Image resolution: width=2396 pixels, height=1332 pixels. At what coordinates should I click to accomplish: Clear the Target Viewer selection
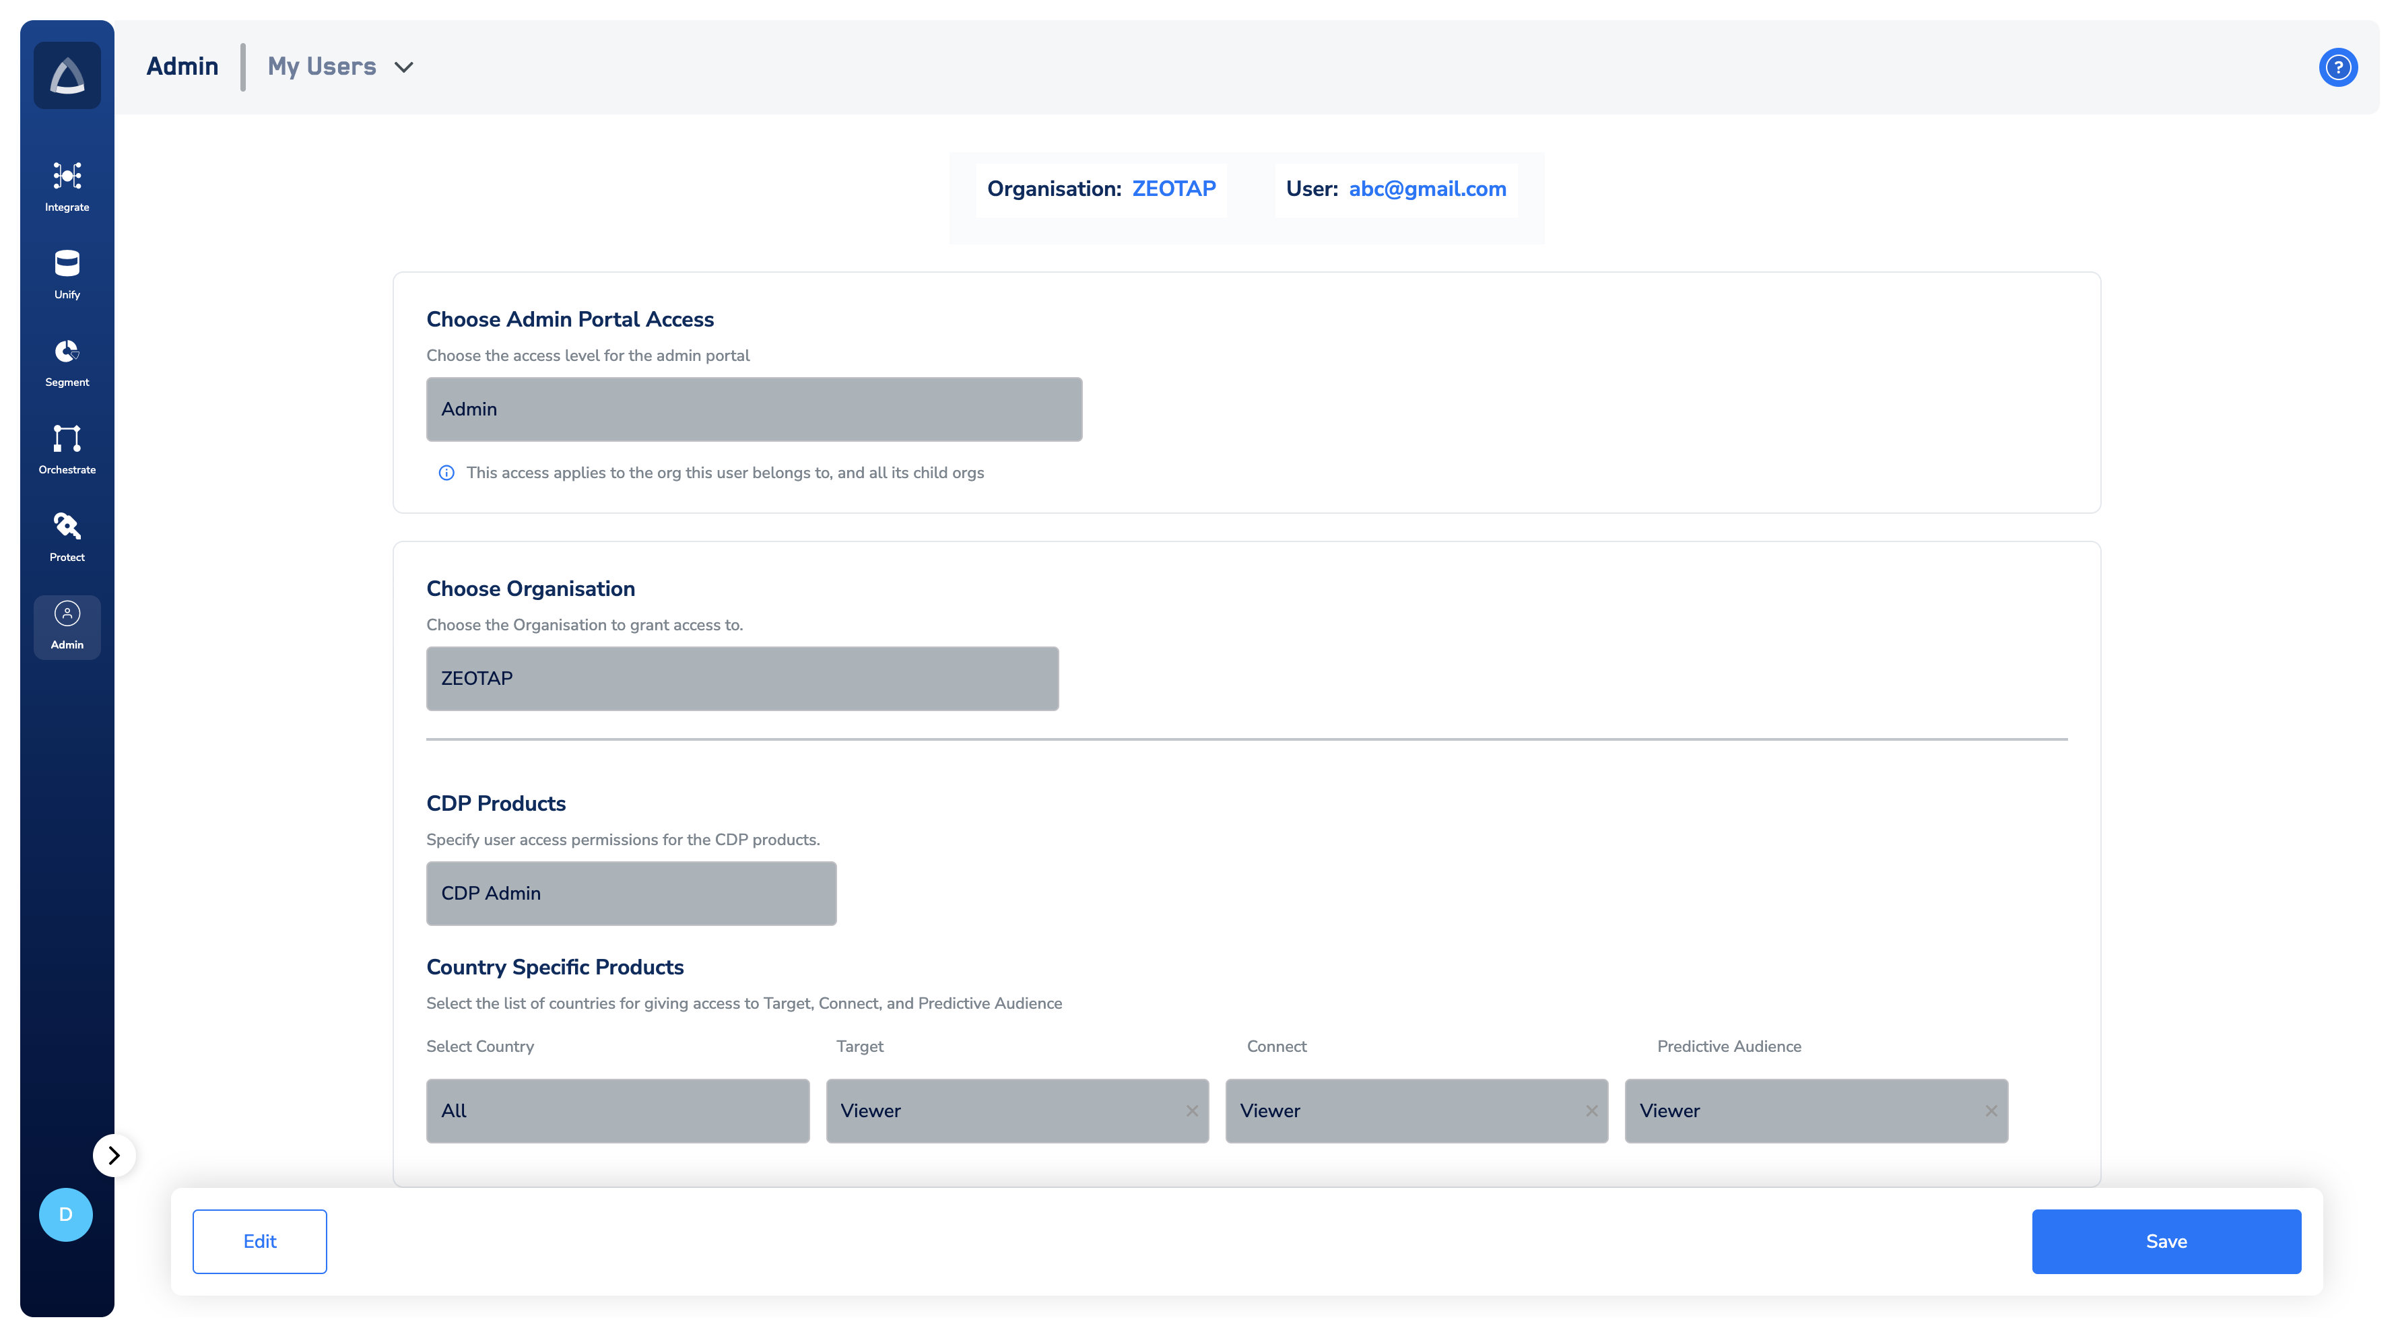pos(1191,1110)
